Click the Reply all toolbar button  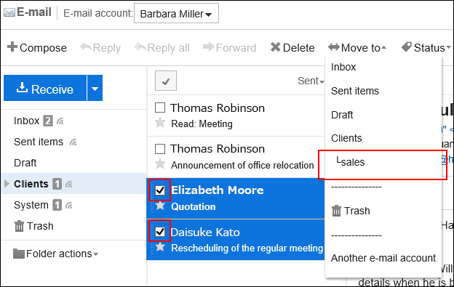pos(162,48)
